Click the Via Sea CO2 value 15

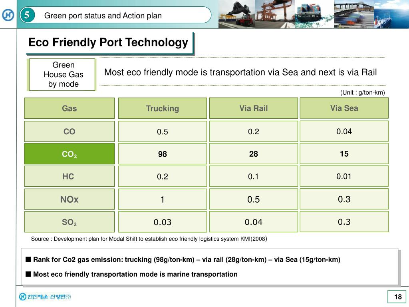point(344,153)
